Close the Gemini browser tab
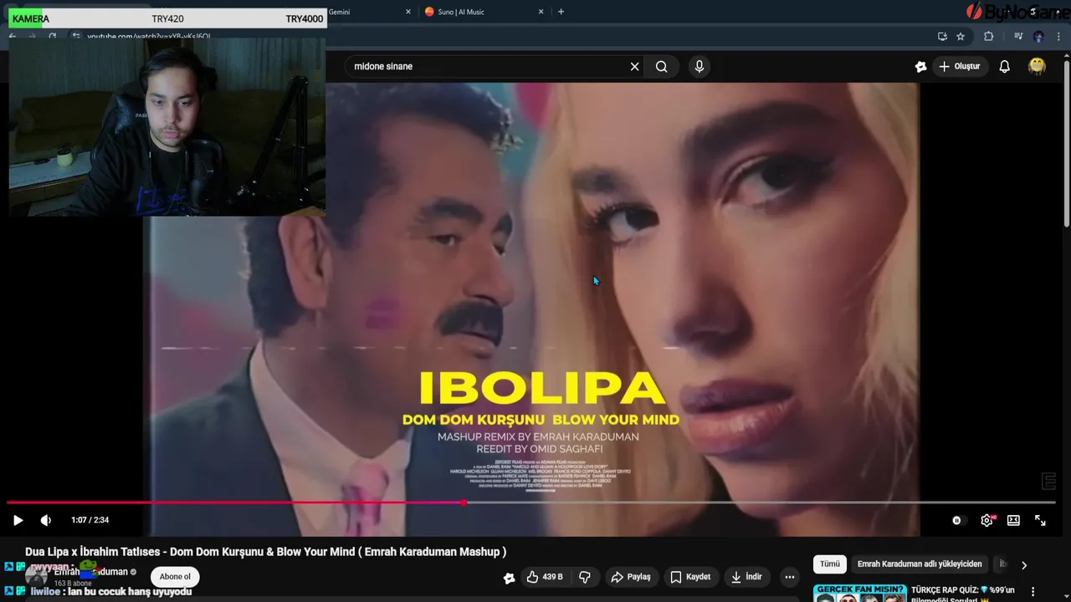Viewport: 1071px width, 602px height. pos(408,12)
